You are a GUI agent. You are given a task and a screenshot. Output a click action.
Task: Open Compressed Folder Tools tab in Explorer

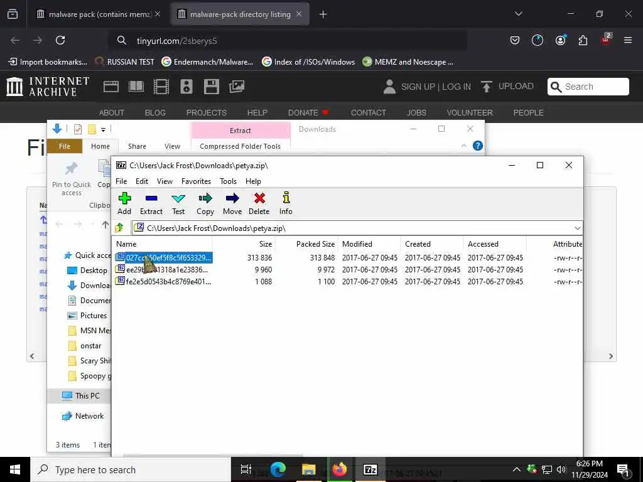[240, 146]
